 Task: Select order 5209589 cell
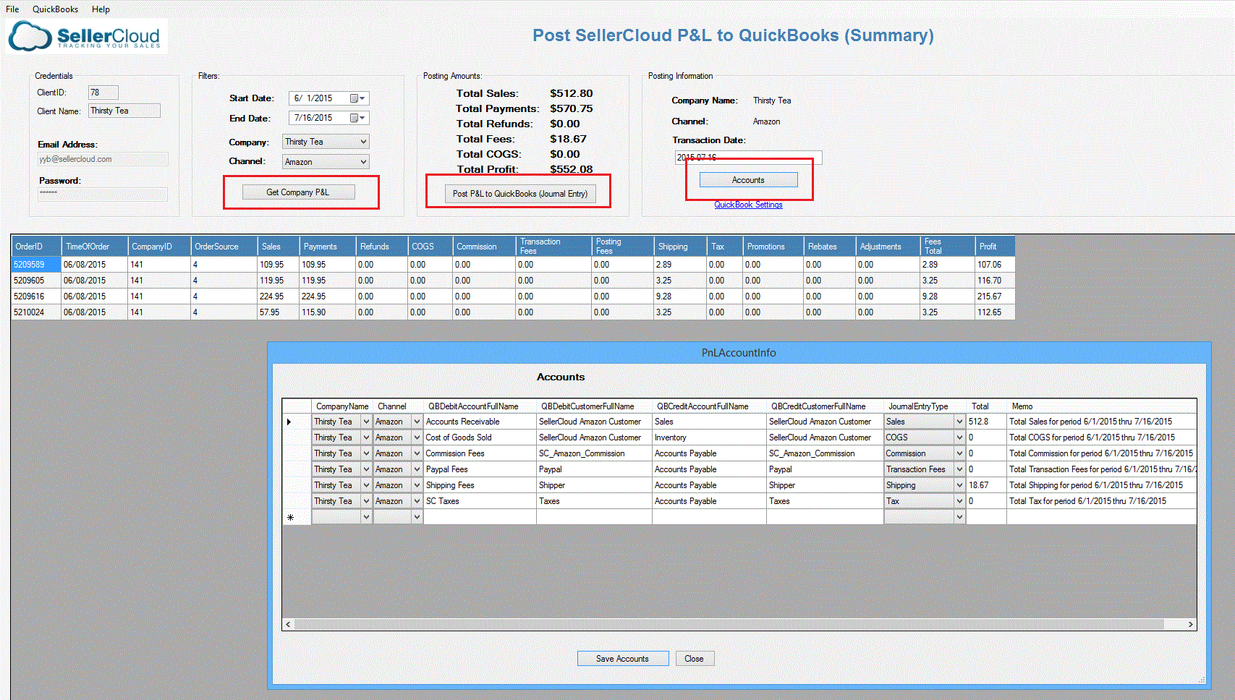(x=36, y=265)
